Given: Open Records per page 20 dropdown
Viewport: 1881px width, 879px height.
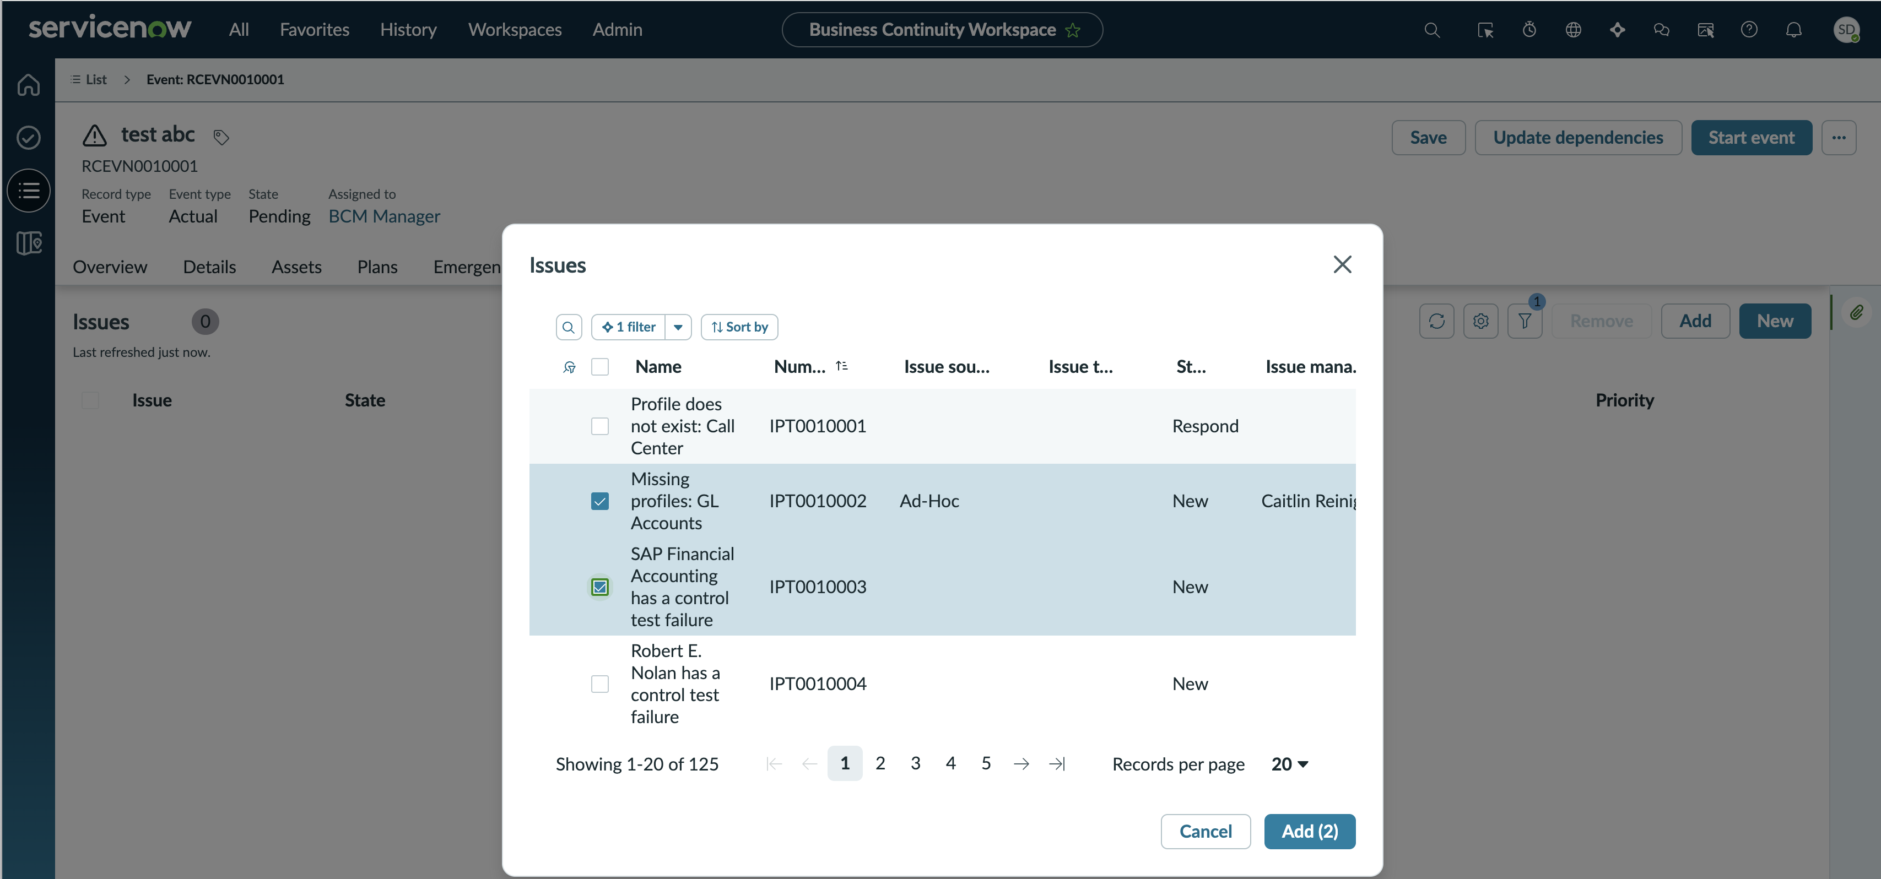Looking at the screenshot, I should [1289, 764].
